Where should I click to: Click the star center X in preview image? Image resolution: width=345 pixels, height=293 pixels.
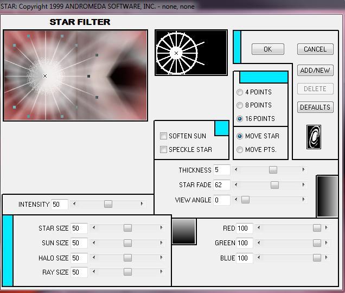(x=45, y=76)
